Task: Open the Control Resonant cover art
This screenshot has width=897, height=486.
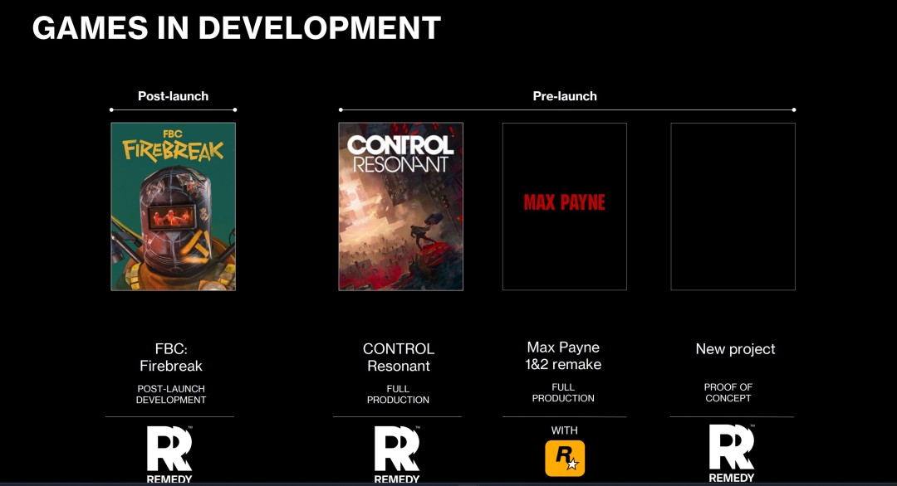Action: [x=400, y=207]
